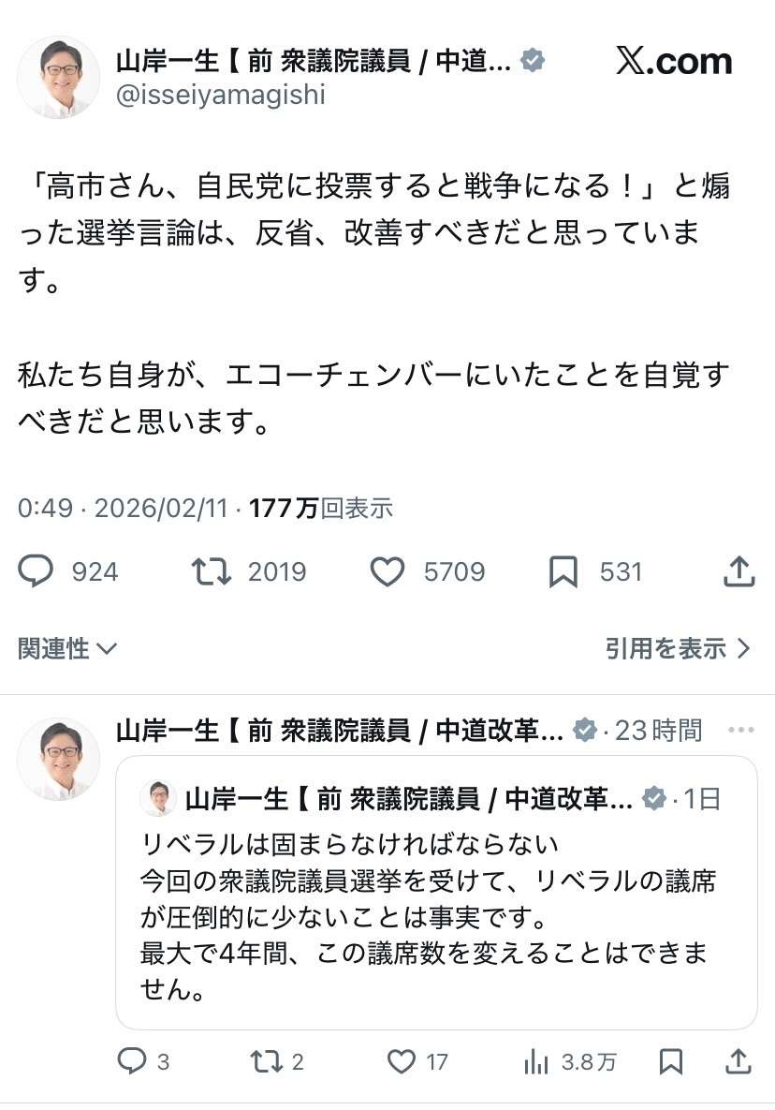Share the main post via share icon
This screenshot has height=1110, width=775.
(739, 571)
